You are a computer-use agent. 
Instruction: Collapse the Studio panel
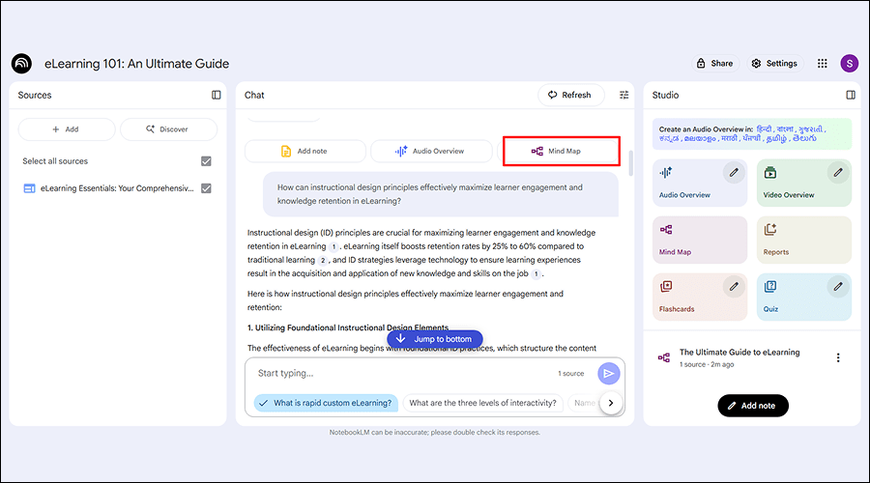pos(851,95)
